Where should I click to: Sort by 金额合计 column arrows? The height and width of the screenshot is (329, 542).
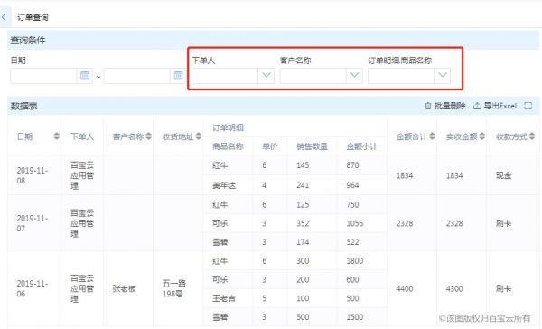(x=432, y=136)
